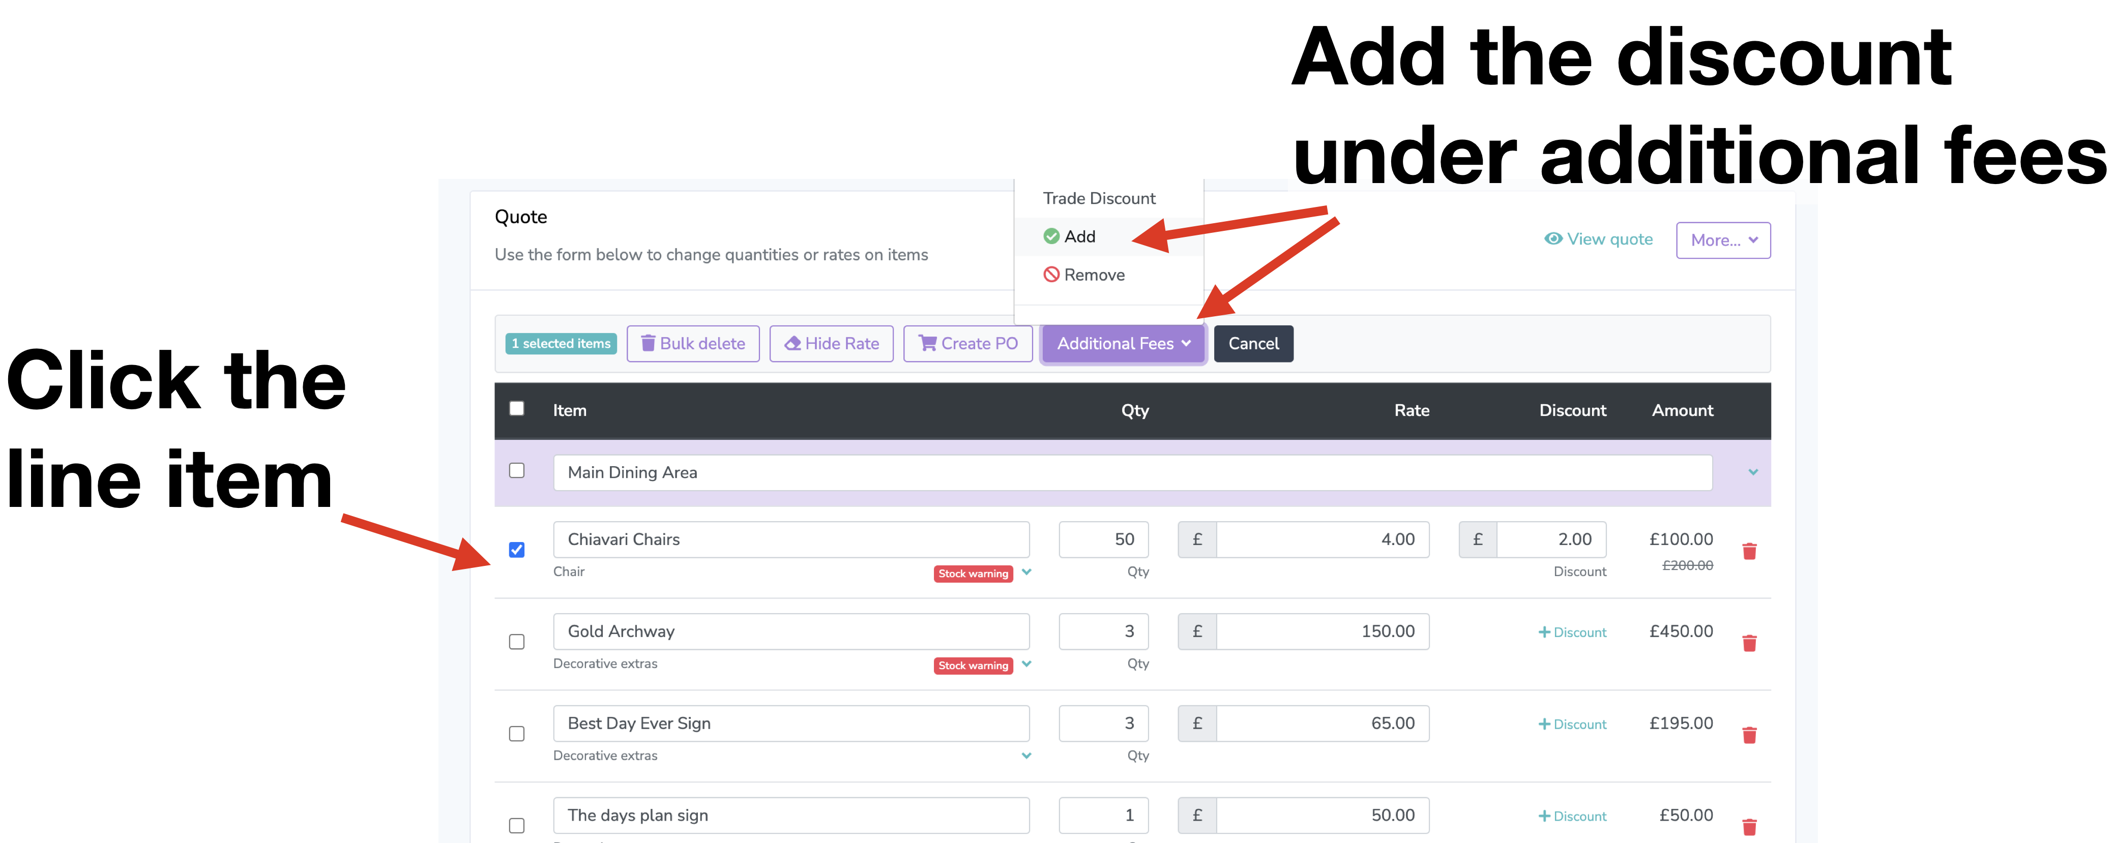Check the Best Day Ever Sign checkbox
Viewport: 2115px width, 843px height.
(516, 733)
